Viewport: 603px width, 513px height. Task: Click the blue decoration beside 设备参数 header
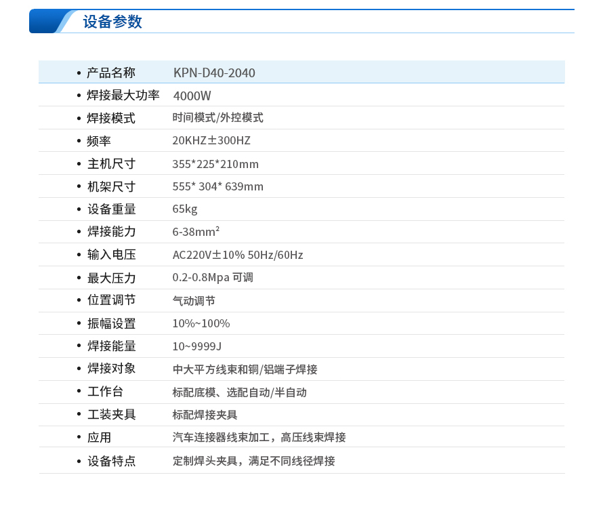click(x=51, y=22)
